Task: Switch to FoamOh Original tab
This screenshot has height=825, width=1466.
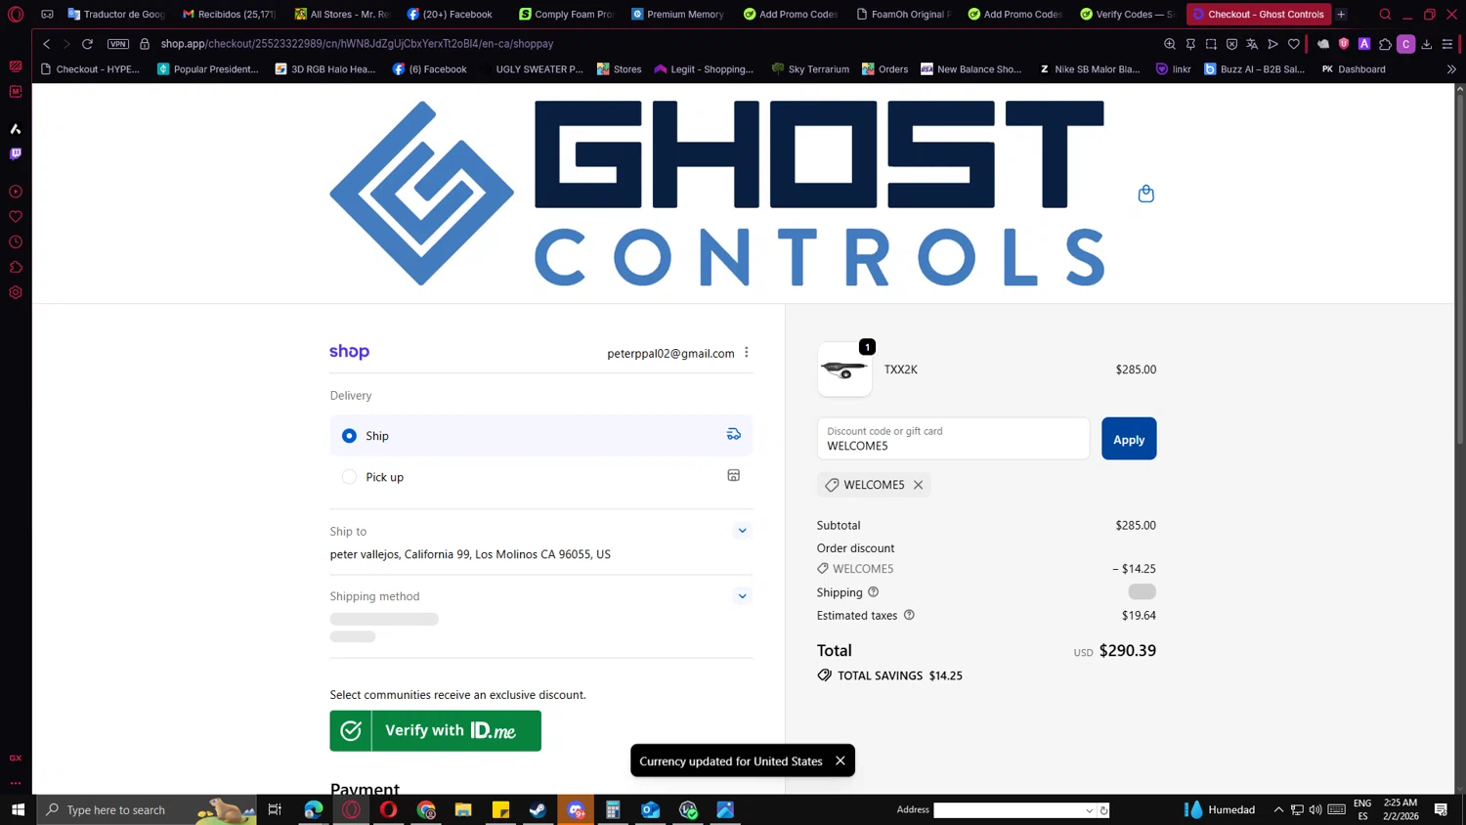Action: 903,15
